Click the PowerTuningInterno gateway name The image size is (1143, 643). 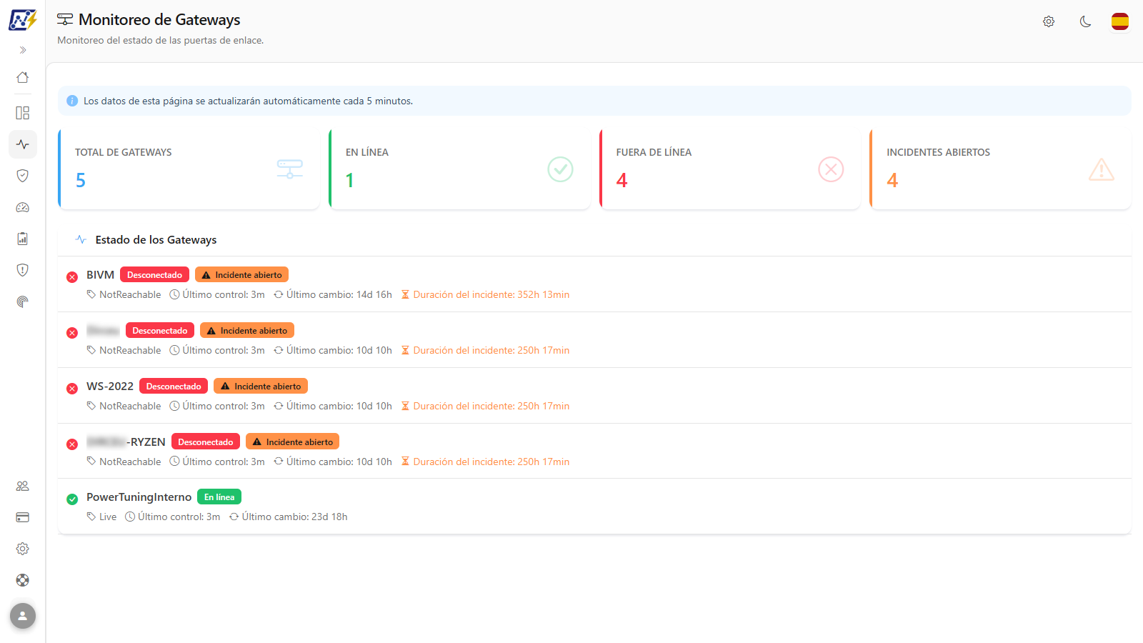(139, 497)
